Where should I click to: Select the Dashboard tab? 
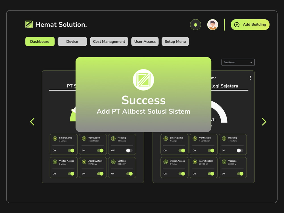pos(40,41)
